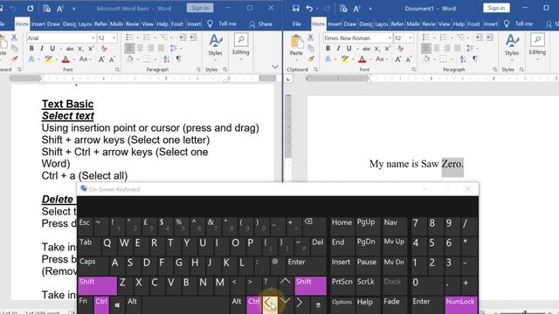
Task: Pick text highlight color in left window
Action: (48, 59)
